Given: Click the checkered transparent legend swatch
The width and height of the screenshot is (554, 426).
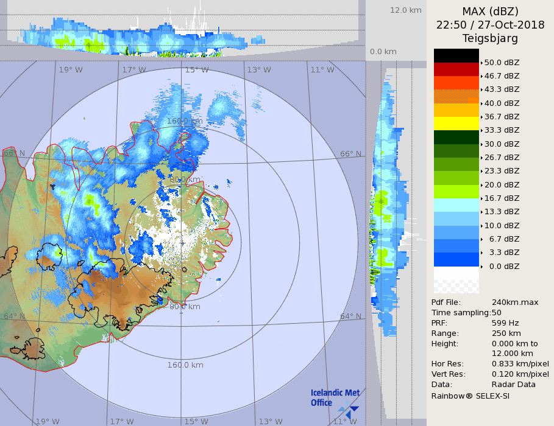Looking at the screenshot, I should (x=456, y=280).
